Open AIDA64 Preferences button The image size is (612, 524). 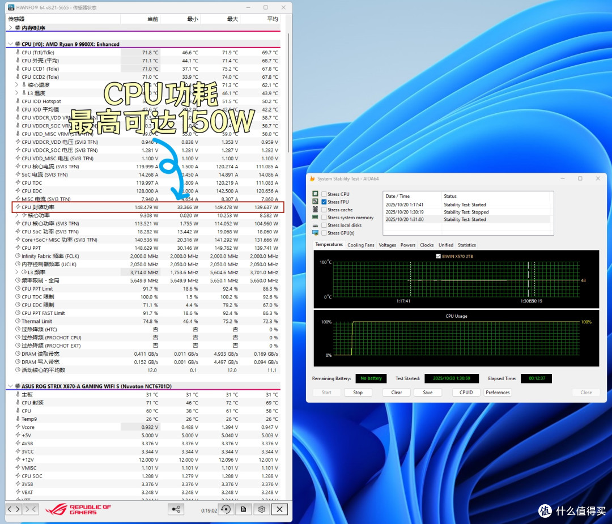[498, 393]
